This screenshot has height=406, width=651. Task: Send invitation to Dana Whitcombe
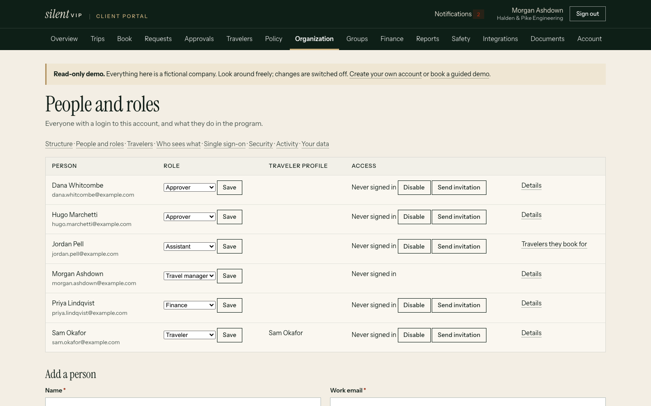[459, 188]
